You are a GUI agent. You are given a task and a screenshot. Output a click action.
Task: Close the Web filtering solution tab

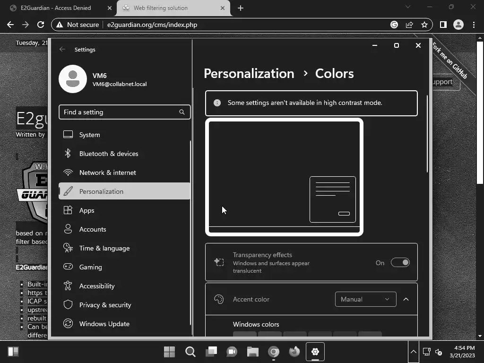click(x=223, y=8)
